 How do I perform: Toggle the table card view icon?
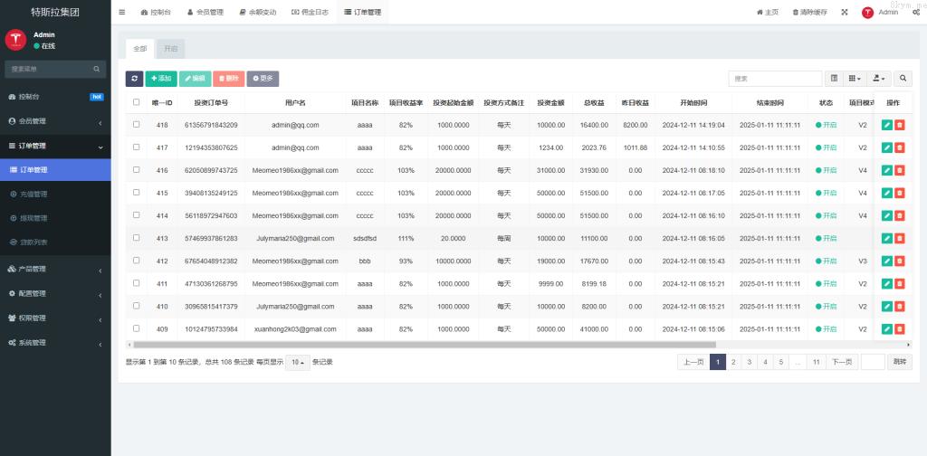(x=834, y=79)
